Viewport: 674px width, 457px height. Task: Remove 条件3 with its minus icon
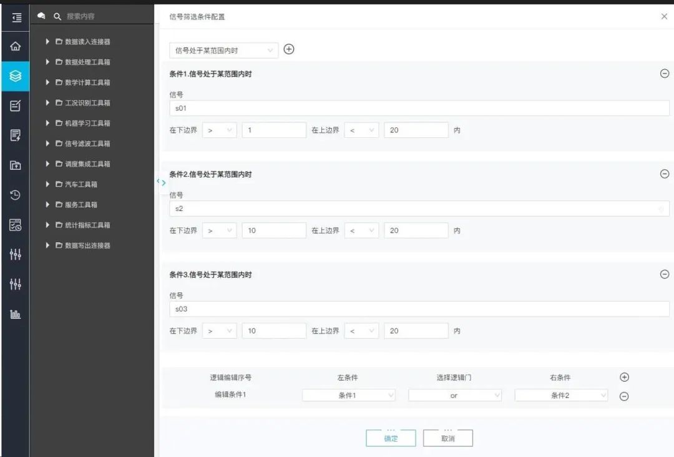664,274
